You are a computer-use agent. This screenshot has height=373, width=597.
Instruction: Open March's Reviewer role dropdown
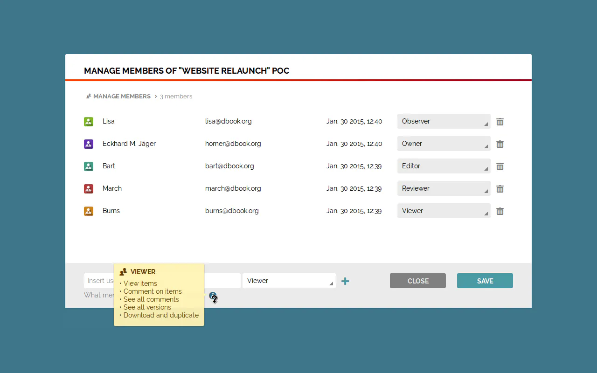pos(444,188)
